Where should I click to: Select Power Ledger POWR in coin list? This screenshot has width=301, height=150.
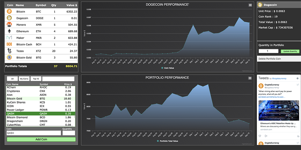(40, 110)
